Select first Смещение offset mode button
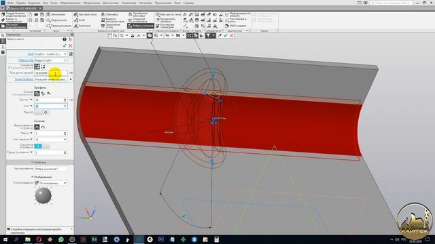Viewport: 435px width, 244px height. [37, 66]
